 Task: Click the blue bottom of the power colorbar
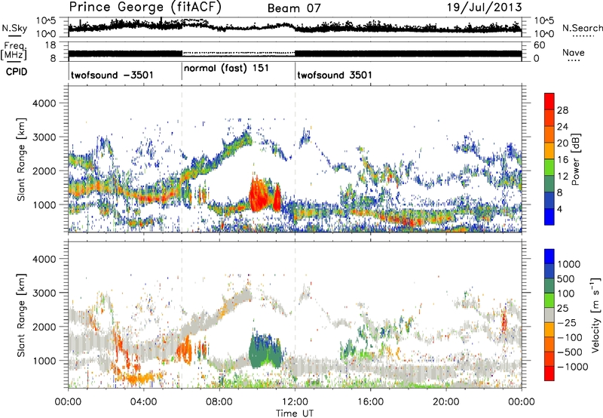(x=549, y=217)
